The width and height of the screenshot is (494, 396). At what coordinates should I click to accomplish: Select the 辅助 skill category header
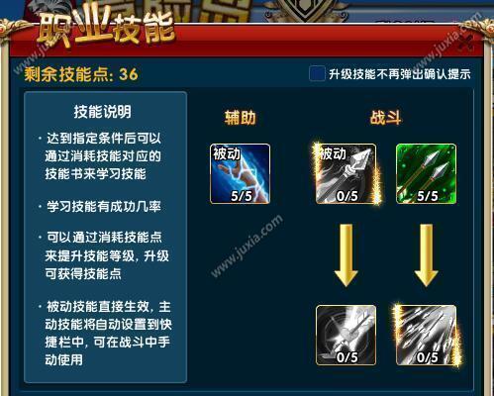click(241, 118)
